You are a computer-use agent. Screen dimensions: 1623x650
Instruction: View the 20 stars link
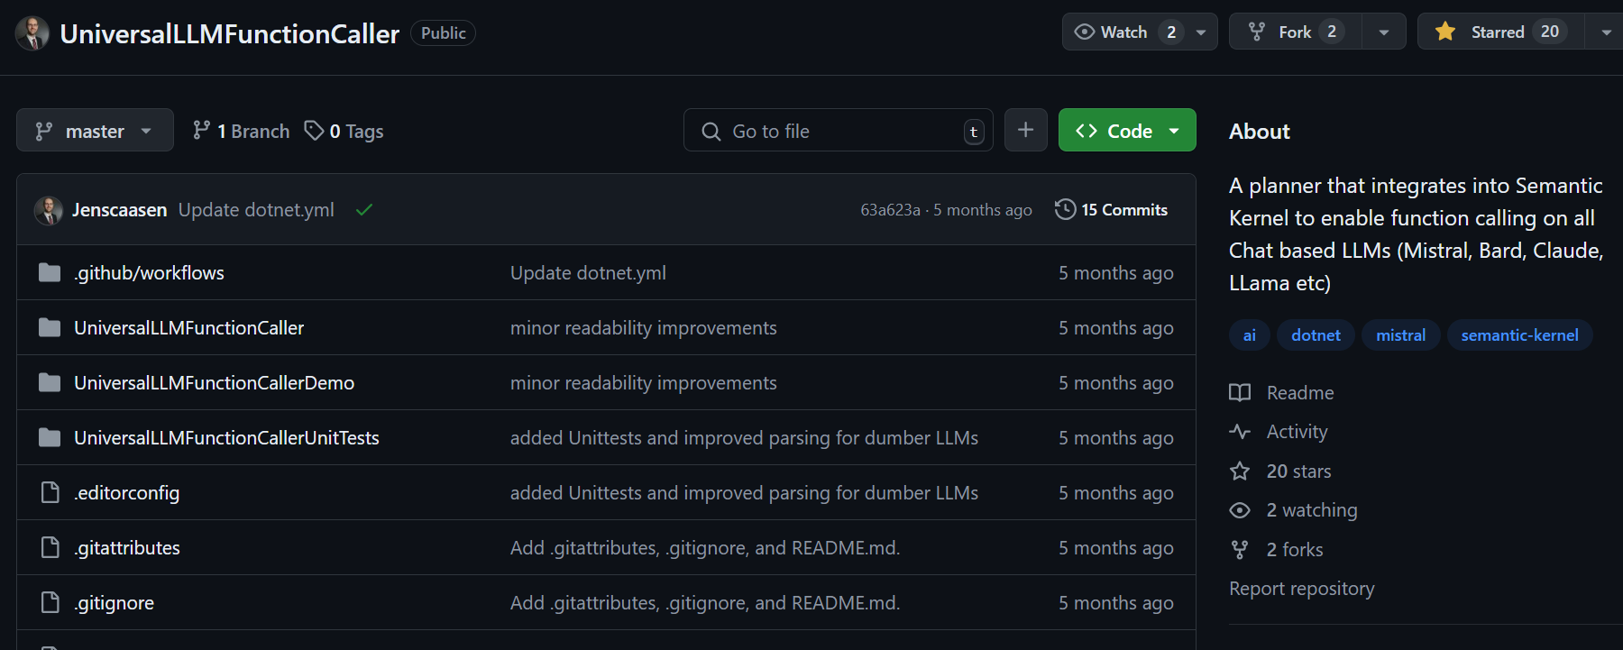pos(1298,471)
